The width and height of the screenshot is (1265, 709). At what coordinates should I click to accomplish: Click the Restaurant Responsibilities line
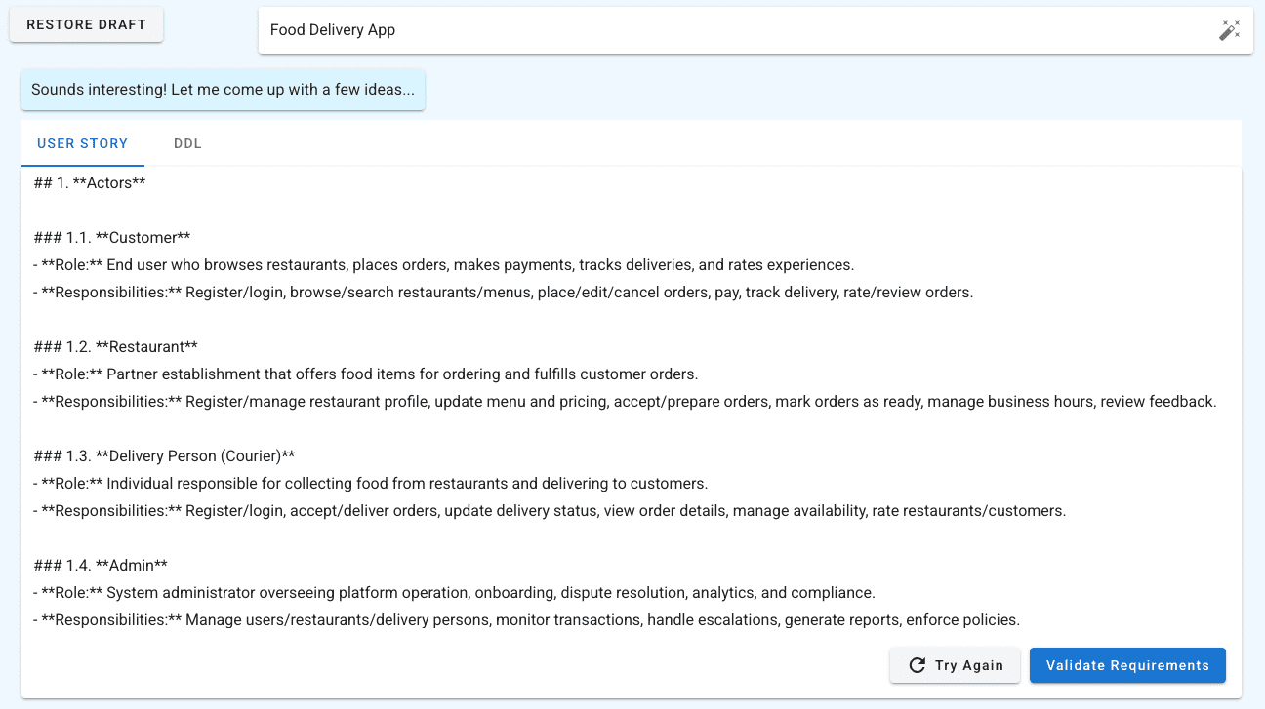pos(625,402)
